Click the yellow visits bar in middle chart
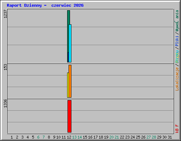Image resolution: width=181 pixels, height=141 pixels. [x=68, y=85]
